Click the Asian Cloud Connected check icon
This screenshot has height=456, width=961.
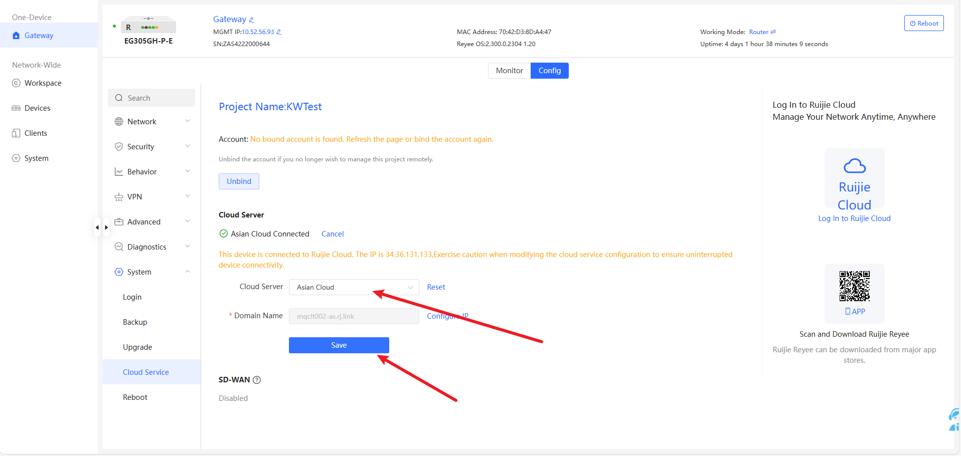coord(224,234)
